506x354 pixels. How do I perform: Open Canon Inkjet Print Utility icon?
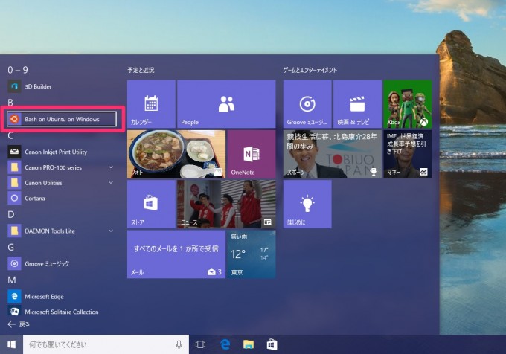coord(14,152)
